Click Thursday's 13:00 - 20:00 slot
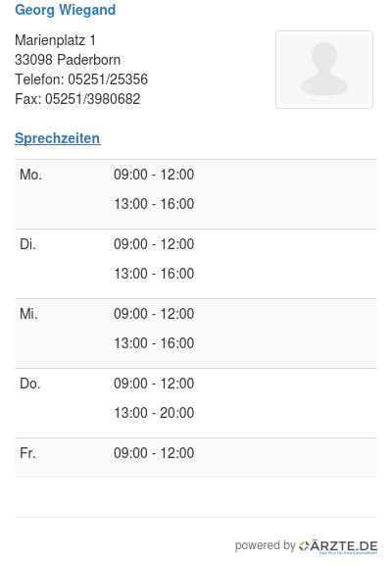 tap(154, 413)
